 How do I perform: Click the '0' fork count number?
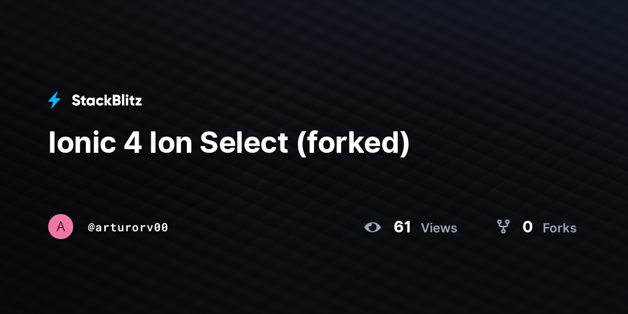tap(528, 227)
